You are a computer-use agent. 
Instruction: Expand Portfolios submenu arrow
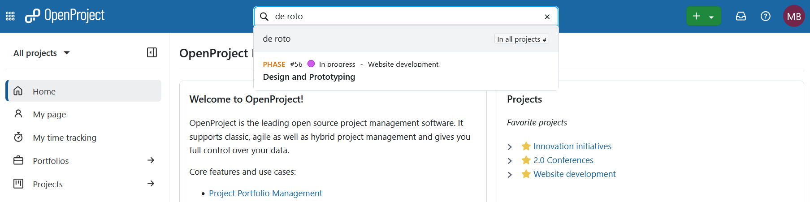pyautogui.click(x=151, y=160)
